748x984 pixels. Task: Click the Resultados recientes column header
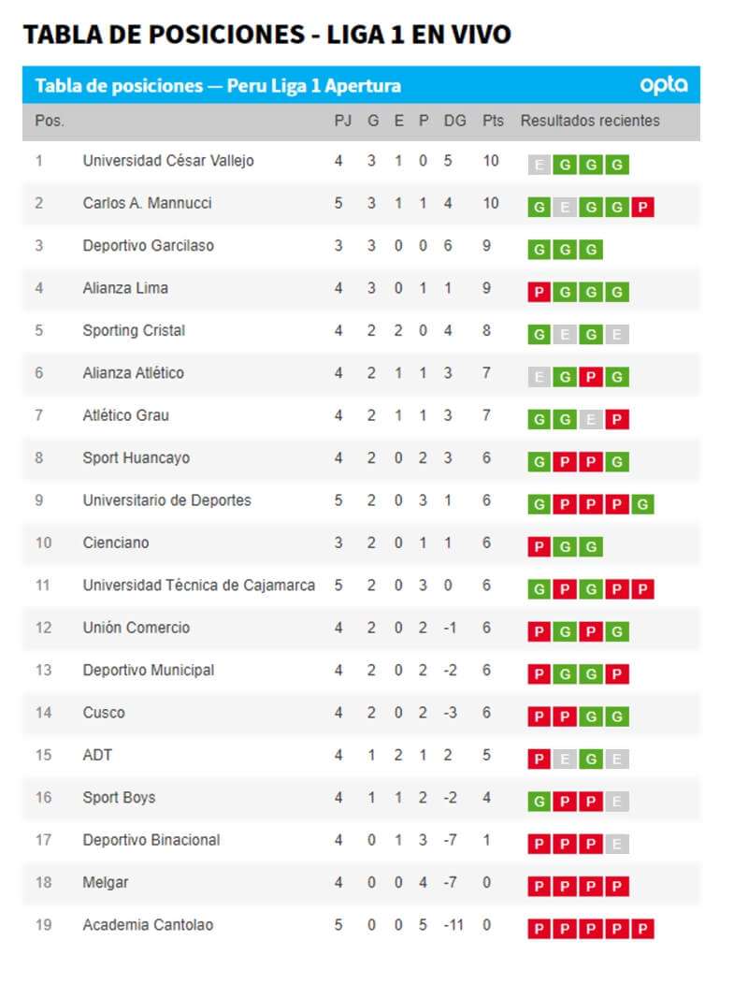pos(590,121)
